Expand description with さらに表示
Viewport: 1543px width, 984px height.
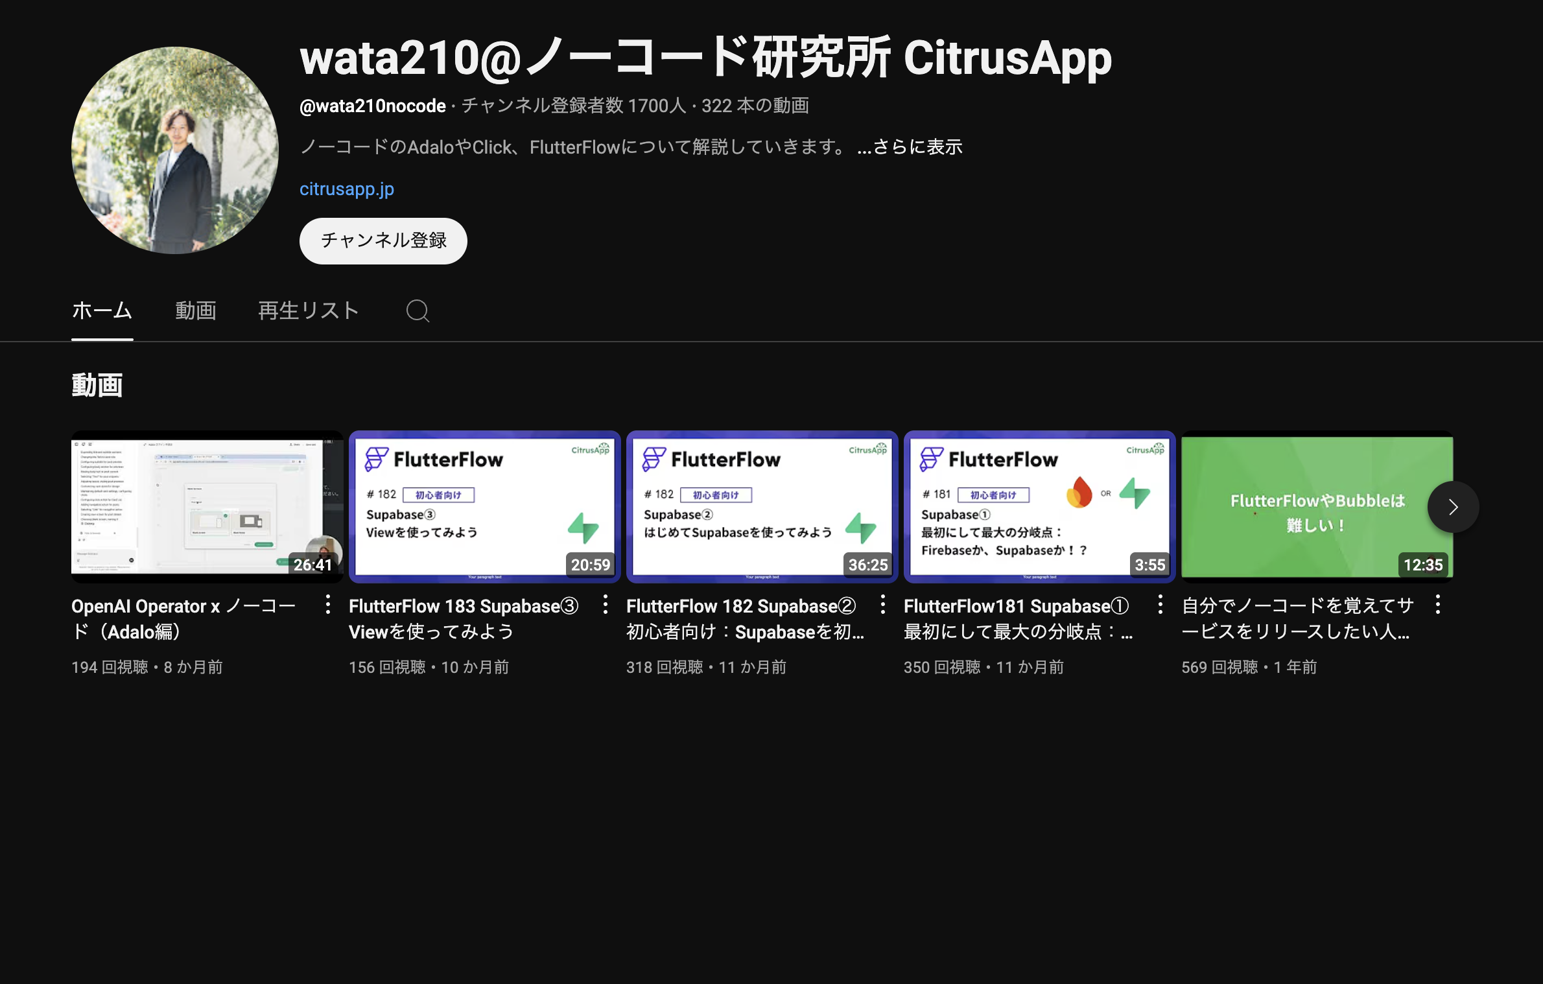point(910,147)
